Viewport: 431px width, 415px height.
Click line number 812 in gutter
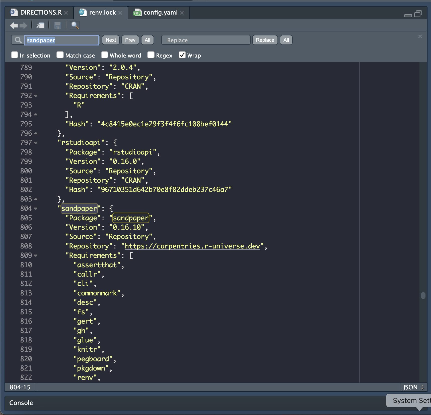tap(26, 283)
